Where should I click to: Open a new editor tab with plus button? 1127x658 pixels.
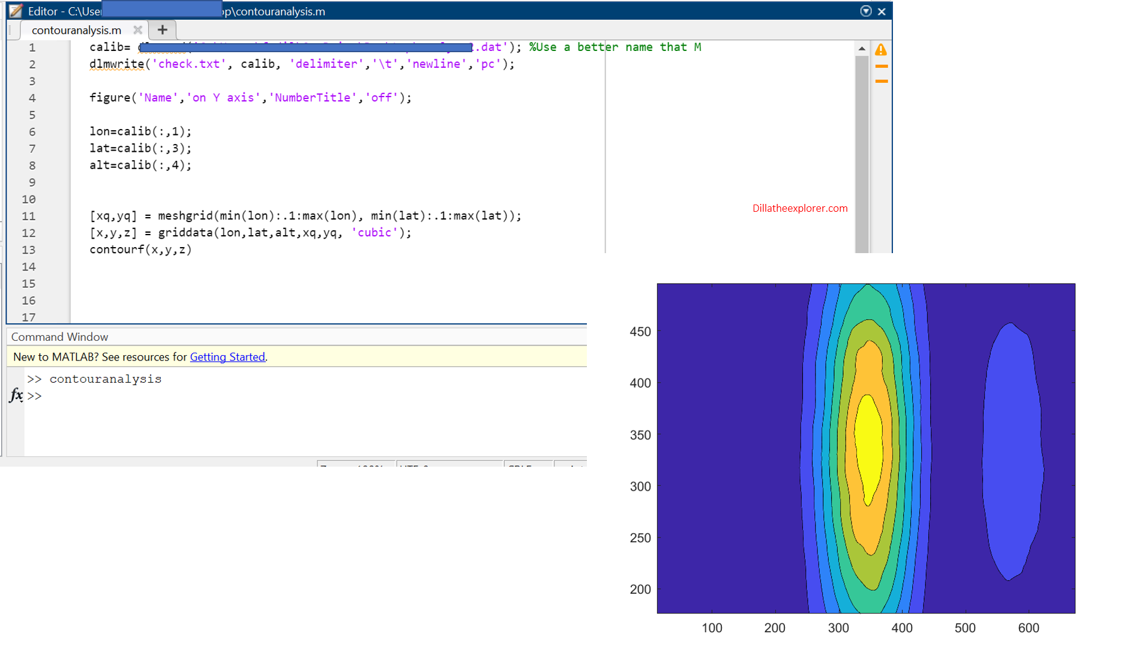coord(162,30)
